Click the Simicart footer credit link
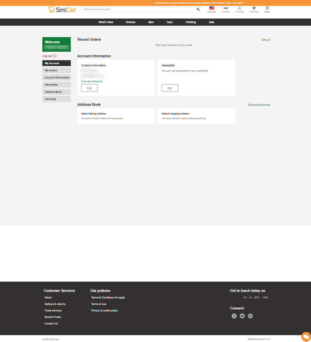Viewport: 311px width, 342px height. coord(266,339)
